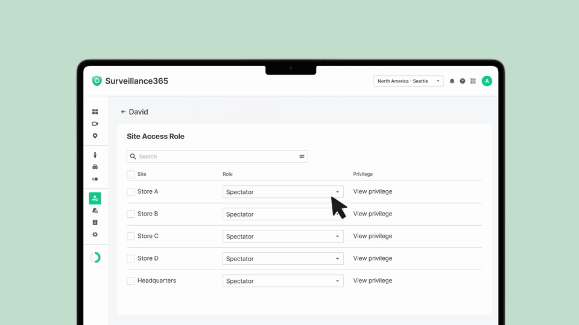
Task: Click the magnifier icon in search box
Action: click(x=133, y=156)
